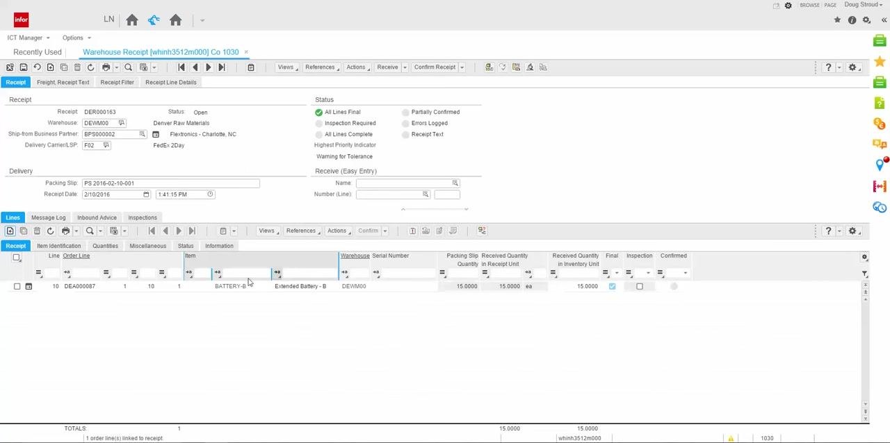Viewport: 890px width, 443px height.
Task: Expand the top toolbar Views menu
Action: [x=286, y=67]
